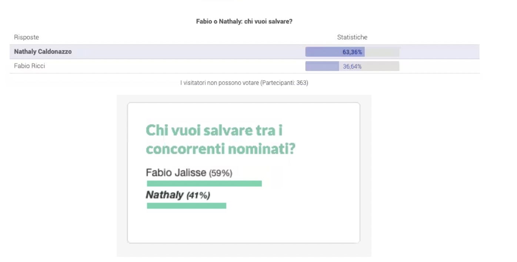Select the Risposte column header
This screenshot has height=262, width=517.
[26, 37]
